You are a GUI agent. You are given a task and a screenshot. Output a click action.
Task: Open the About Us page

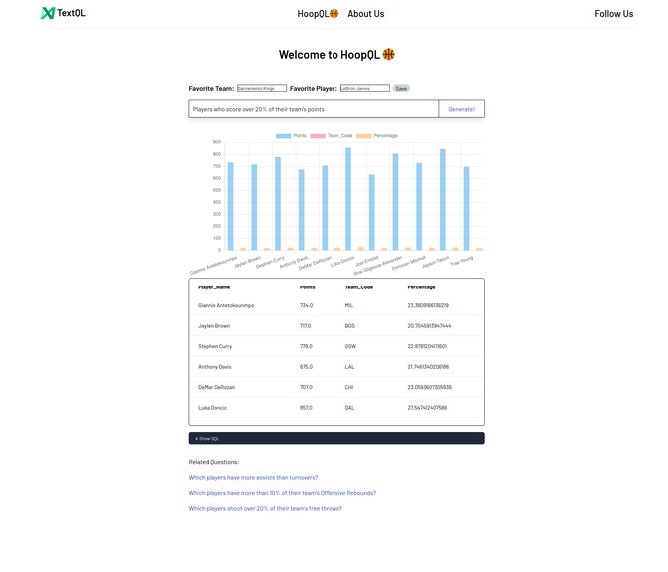[365, 14]
